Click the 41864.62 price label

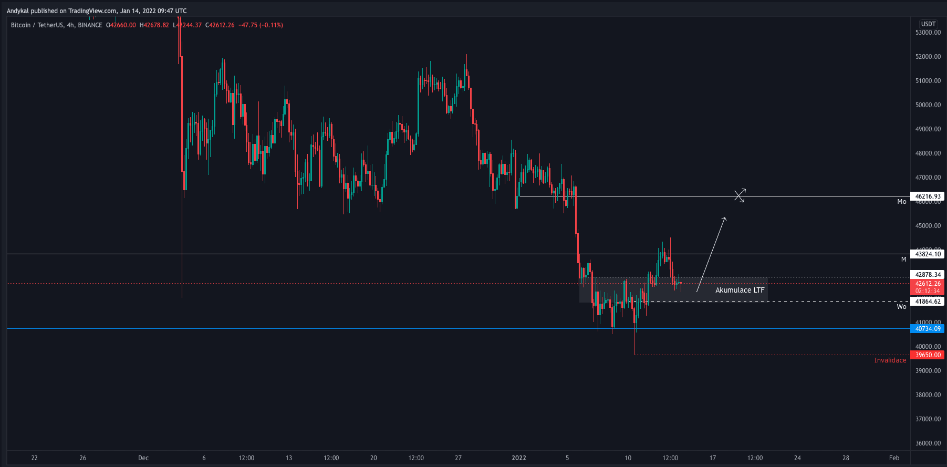click(928, 302)
